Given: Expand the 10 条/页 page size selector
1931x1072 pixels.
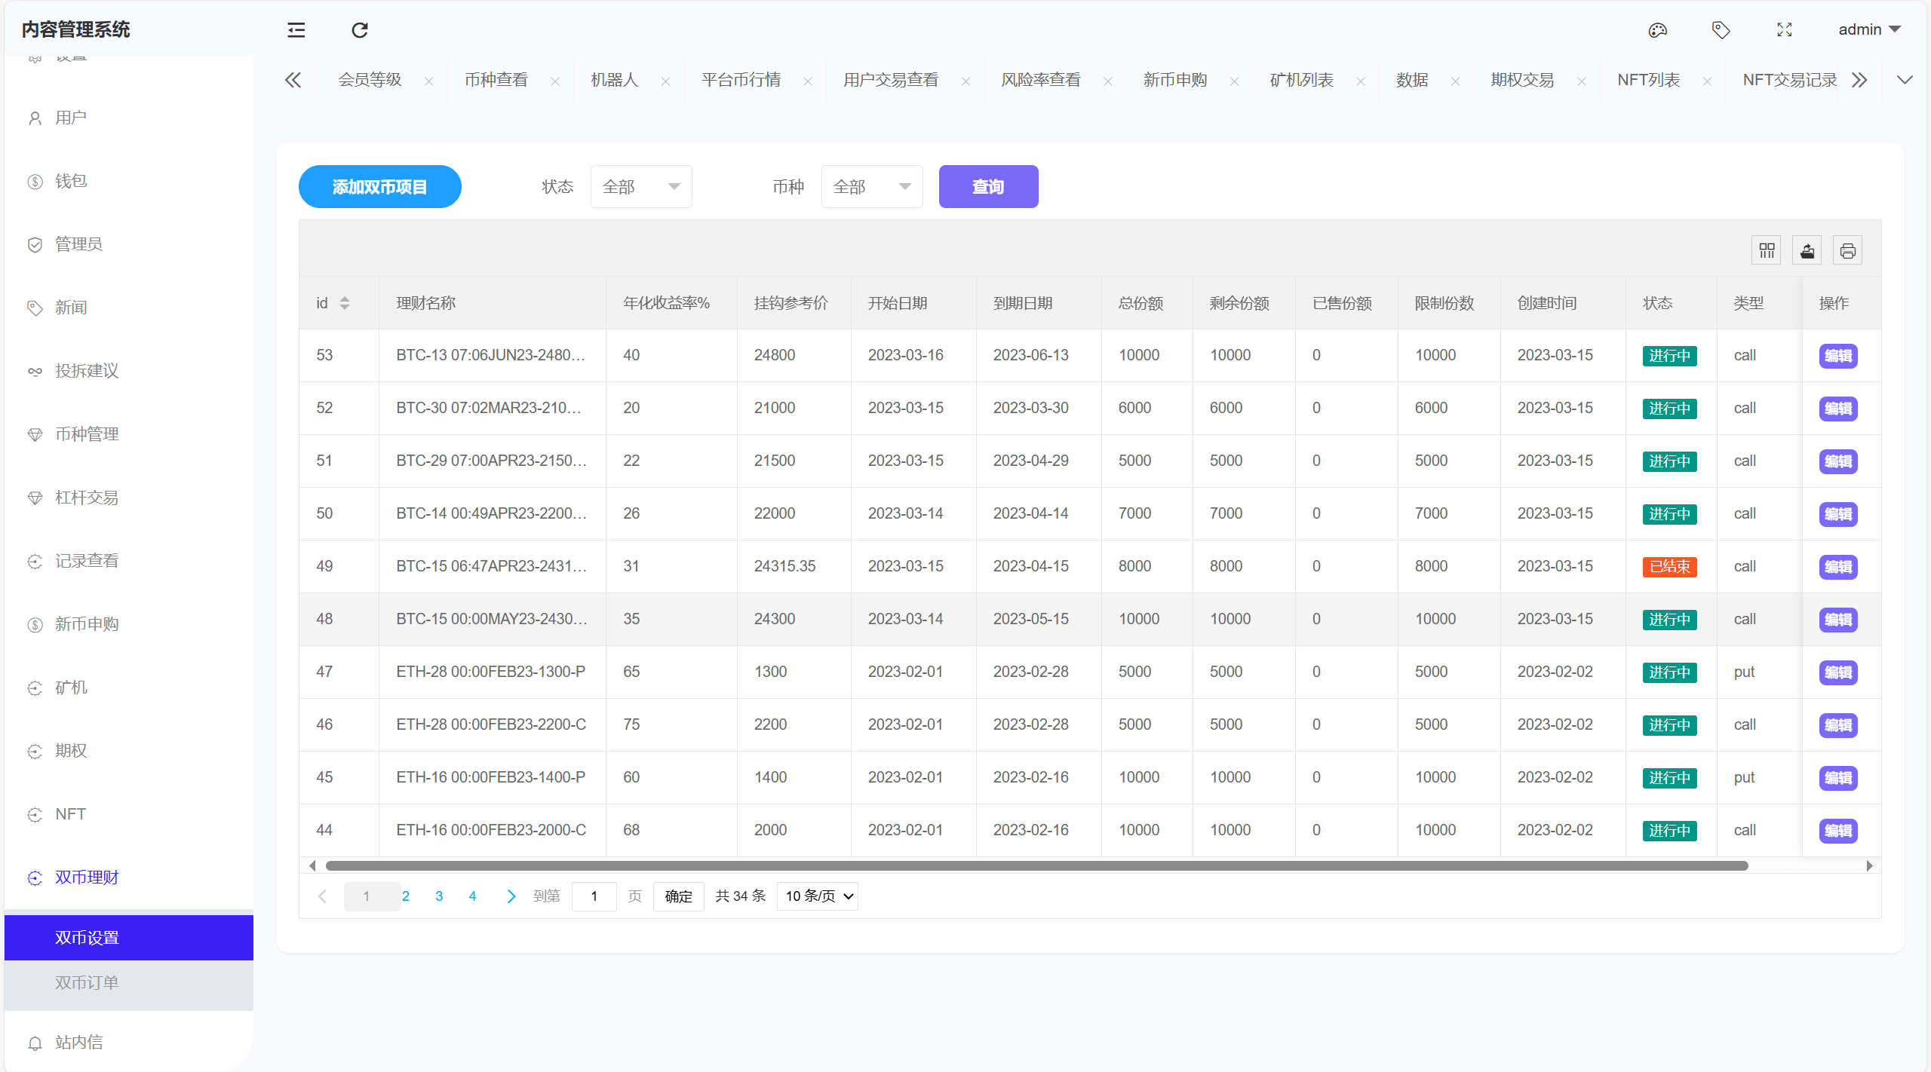Looking at the screenshot, I should [818, 896].
